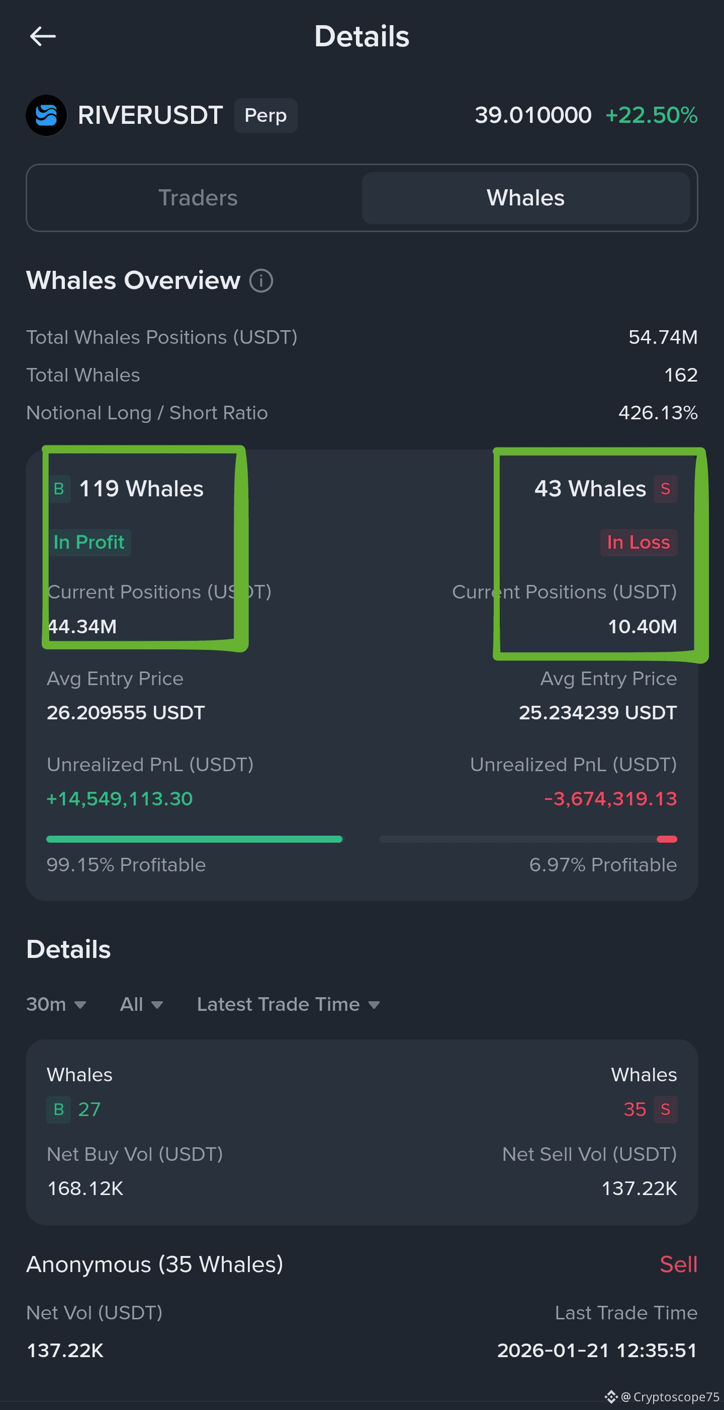724x1410 pixels.
Task: Select the Whales tab
Action: (525, 198)
